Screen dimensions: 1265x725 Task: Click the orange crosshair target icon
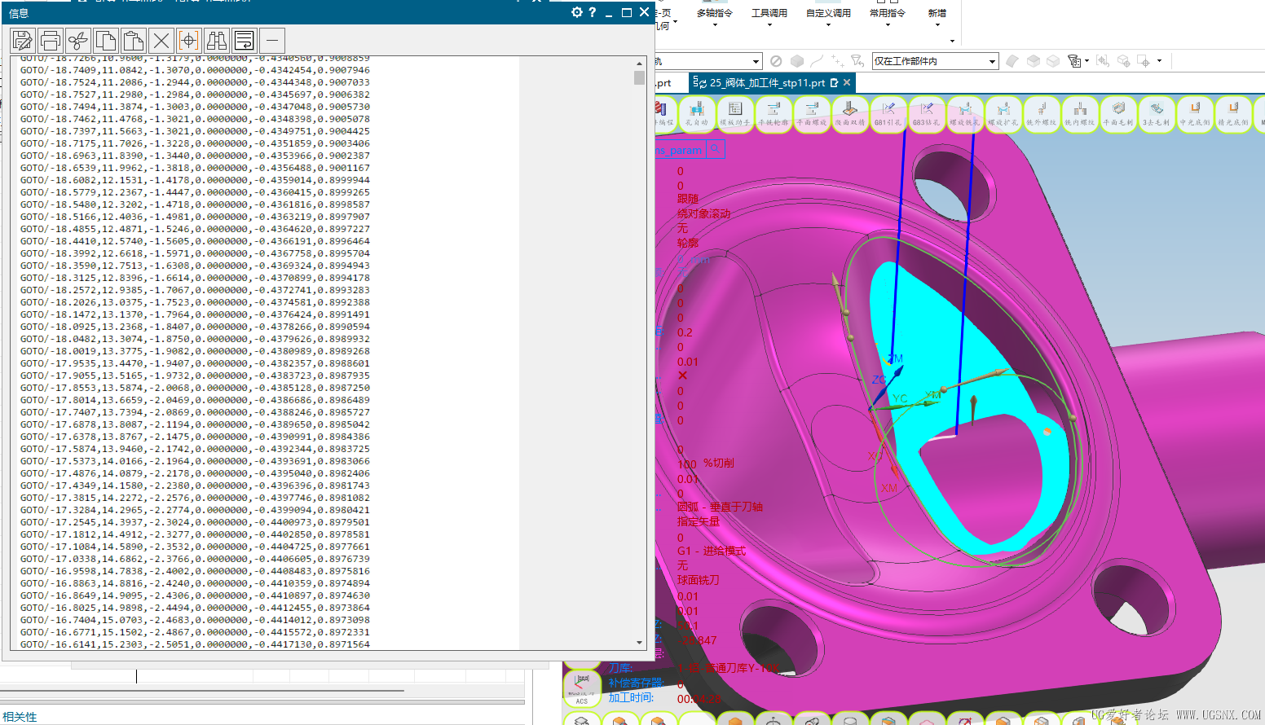pos(189,40)
